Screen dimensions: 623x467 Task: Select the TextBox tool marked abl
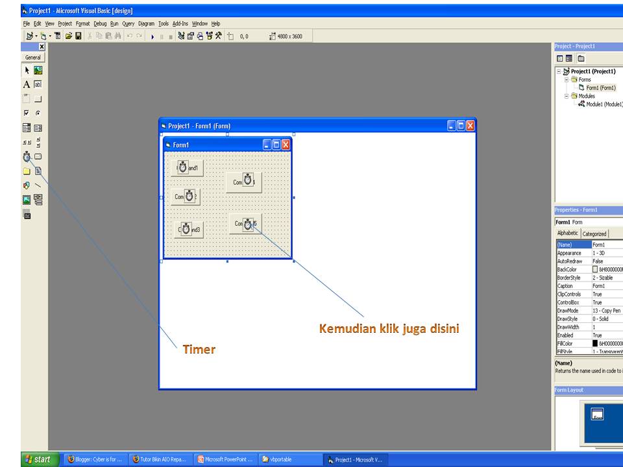point(38,84)
